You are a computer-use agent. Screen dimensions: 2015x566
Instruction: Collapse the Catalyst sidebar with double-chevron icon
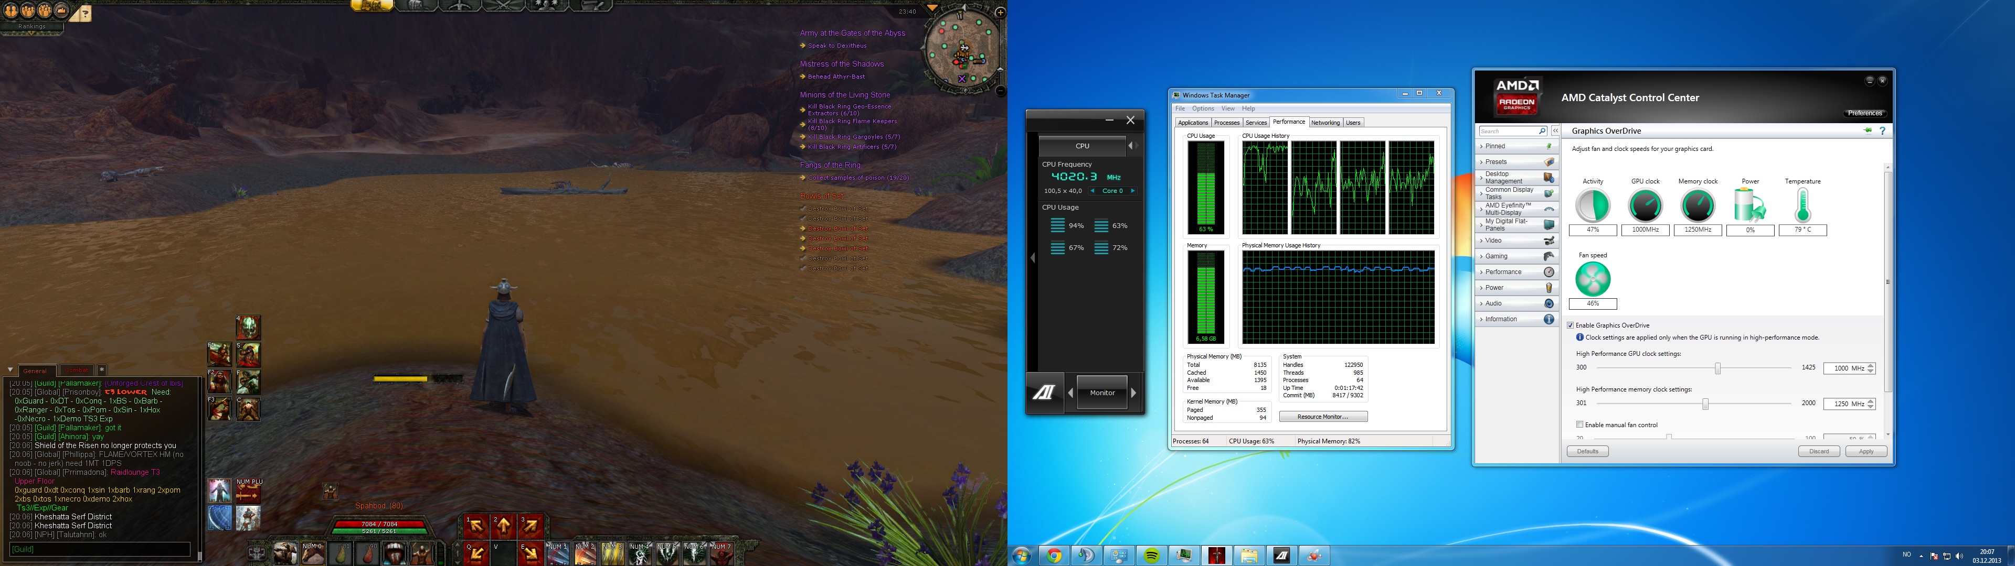tap(1555, 130)
